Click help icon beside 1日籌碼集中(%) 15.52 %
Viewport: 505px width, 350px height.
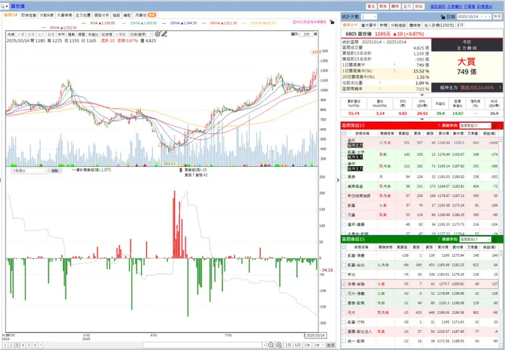pos(394,71)
